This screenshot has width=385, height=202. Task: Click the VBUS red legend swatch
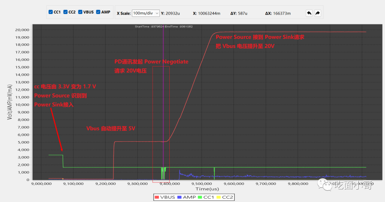pos(157,197)
